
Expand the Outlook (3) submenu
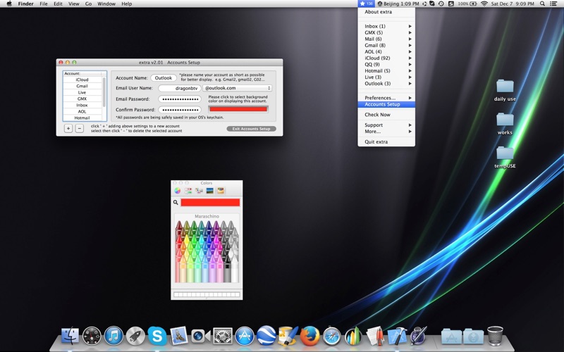386,83
